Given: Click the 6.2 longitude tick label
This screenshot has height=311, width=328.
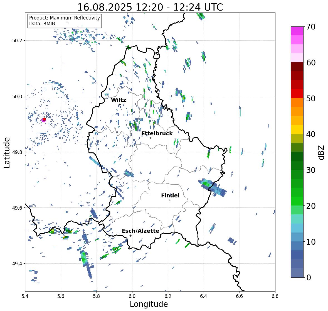Looking at the screenshot, I should (168, 296).
